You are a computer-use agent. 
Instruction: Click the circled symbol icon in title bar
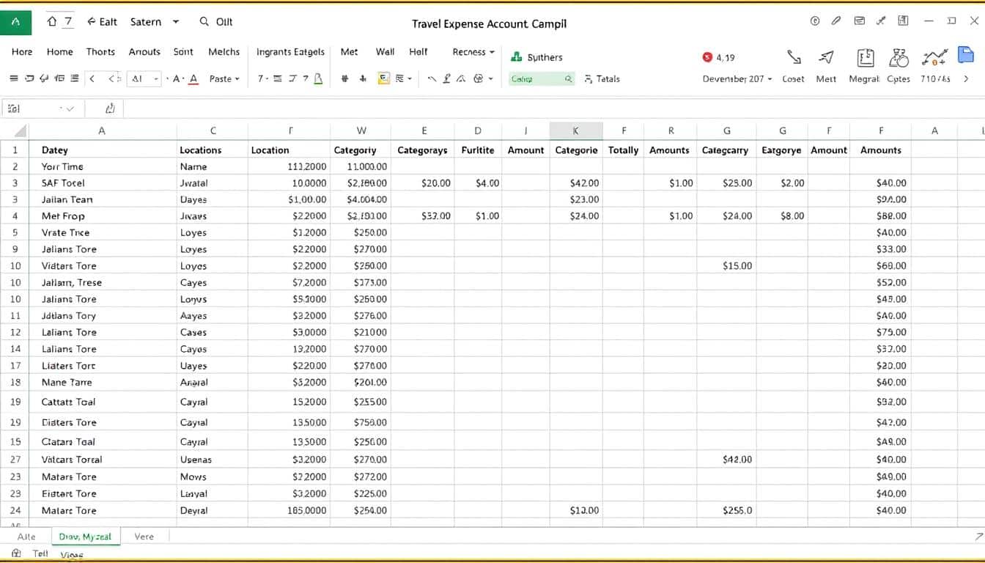click(815, 21)
